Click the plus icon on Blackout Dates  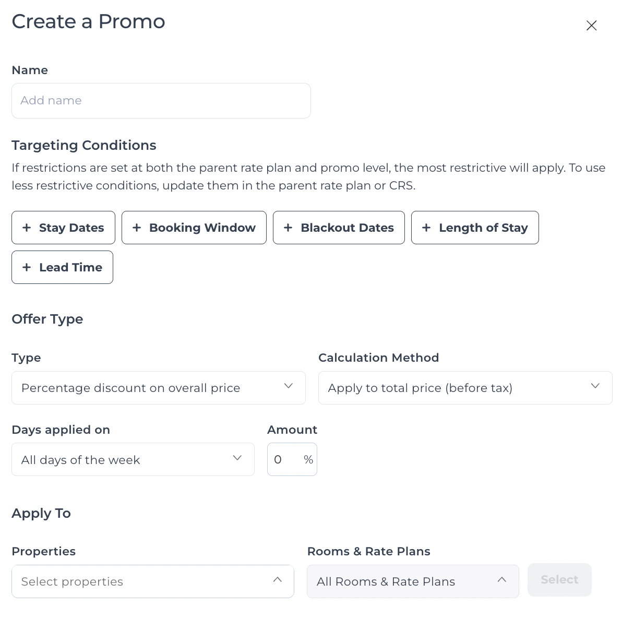pyautogui.click(x=288, y=228)
